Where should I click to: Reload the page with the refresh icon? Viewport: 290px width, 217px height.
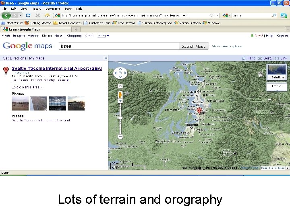pyautogui.click(x=28, y=16)
